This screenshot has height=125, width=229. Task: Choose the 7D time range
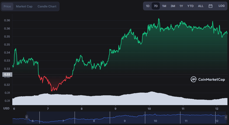156,6
